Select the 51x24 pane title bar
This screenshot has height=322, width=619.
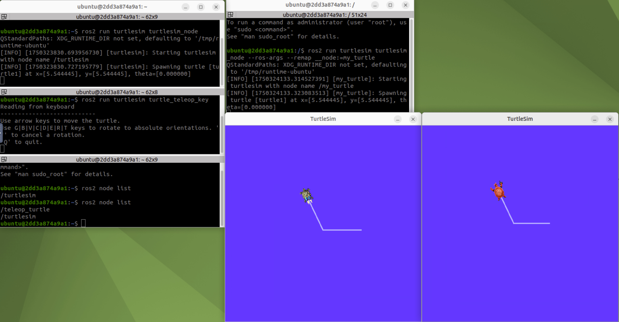click(324, 15)
